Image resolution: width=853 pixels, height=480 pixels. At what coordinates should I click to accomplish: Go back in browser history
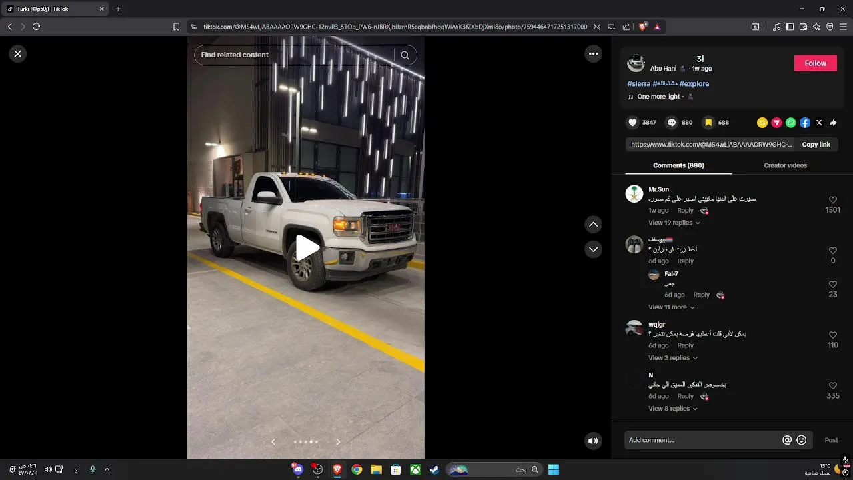9,27
